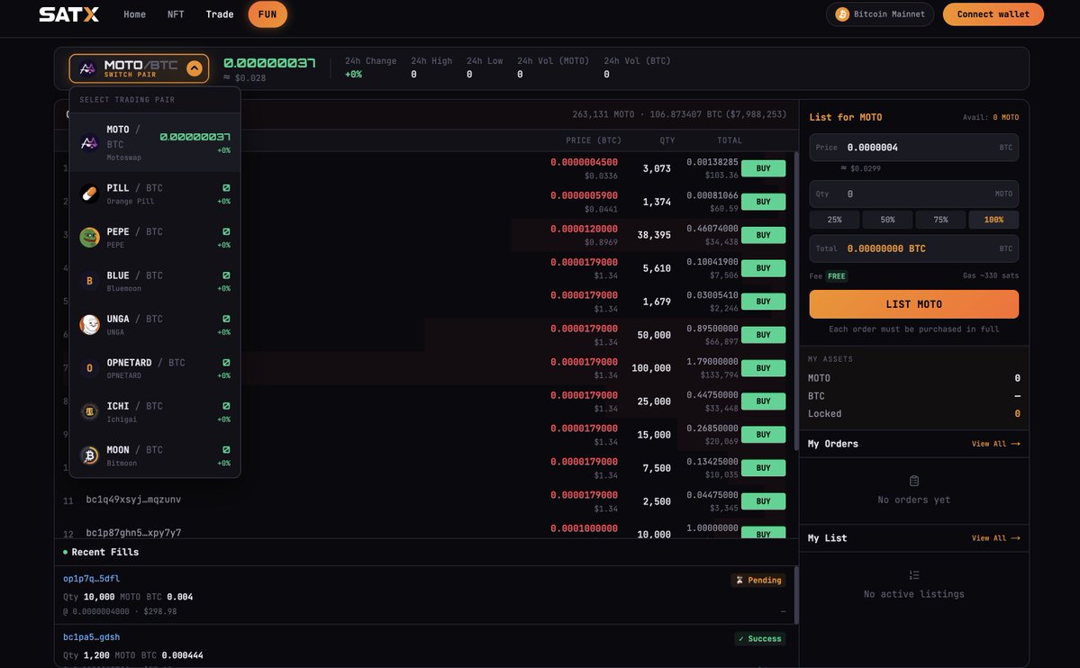Click the UNGA token icon
The height and width of the screenshot is (668, 1080).
pos(89,324)
